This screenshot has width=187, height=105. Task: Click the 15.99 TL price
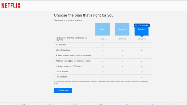point(103,39)
